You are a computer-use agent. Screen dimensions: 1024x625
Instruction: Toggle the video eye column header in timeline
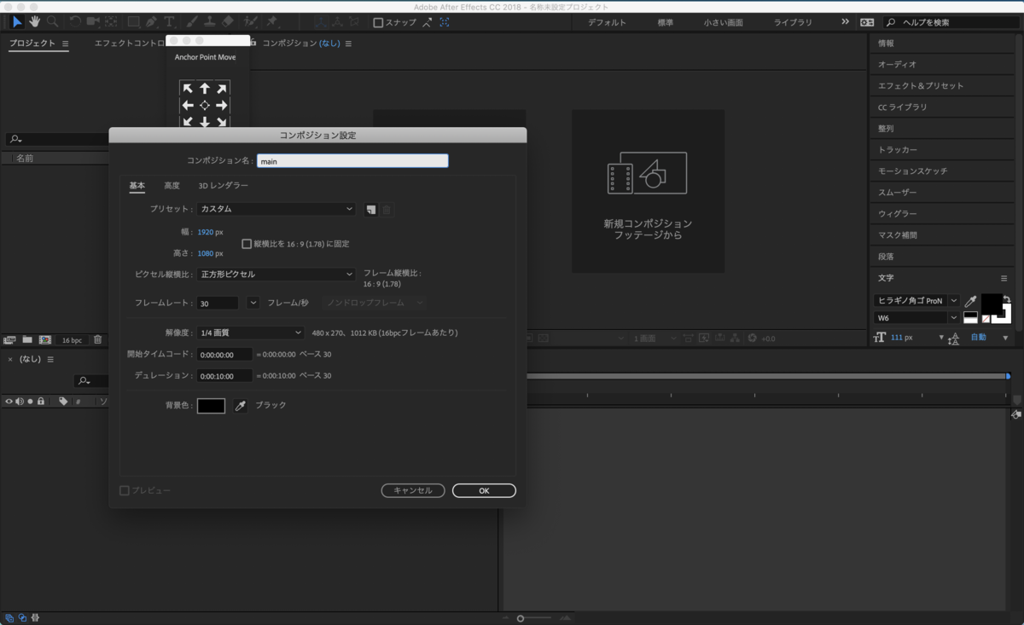tap(9, 402)
